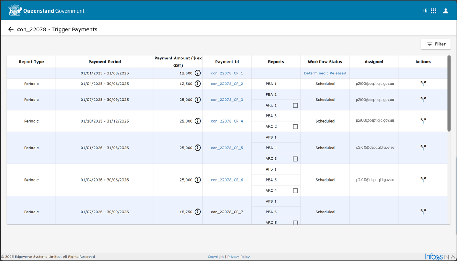
Task: Open the con_22078_CP_3 payment link
Action: point(227,100)
